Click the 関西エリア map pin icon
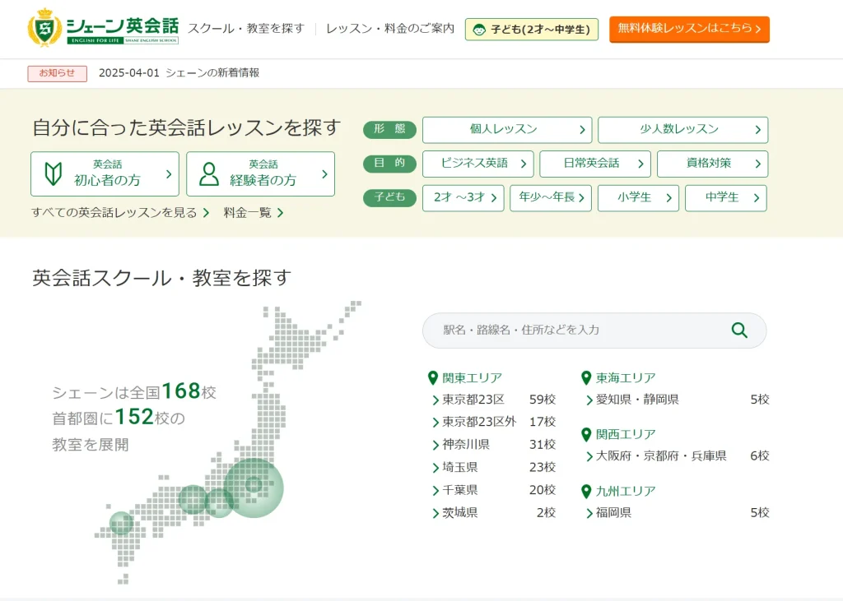Screen dimensions: 843x601 (x=586, y=434)
